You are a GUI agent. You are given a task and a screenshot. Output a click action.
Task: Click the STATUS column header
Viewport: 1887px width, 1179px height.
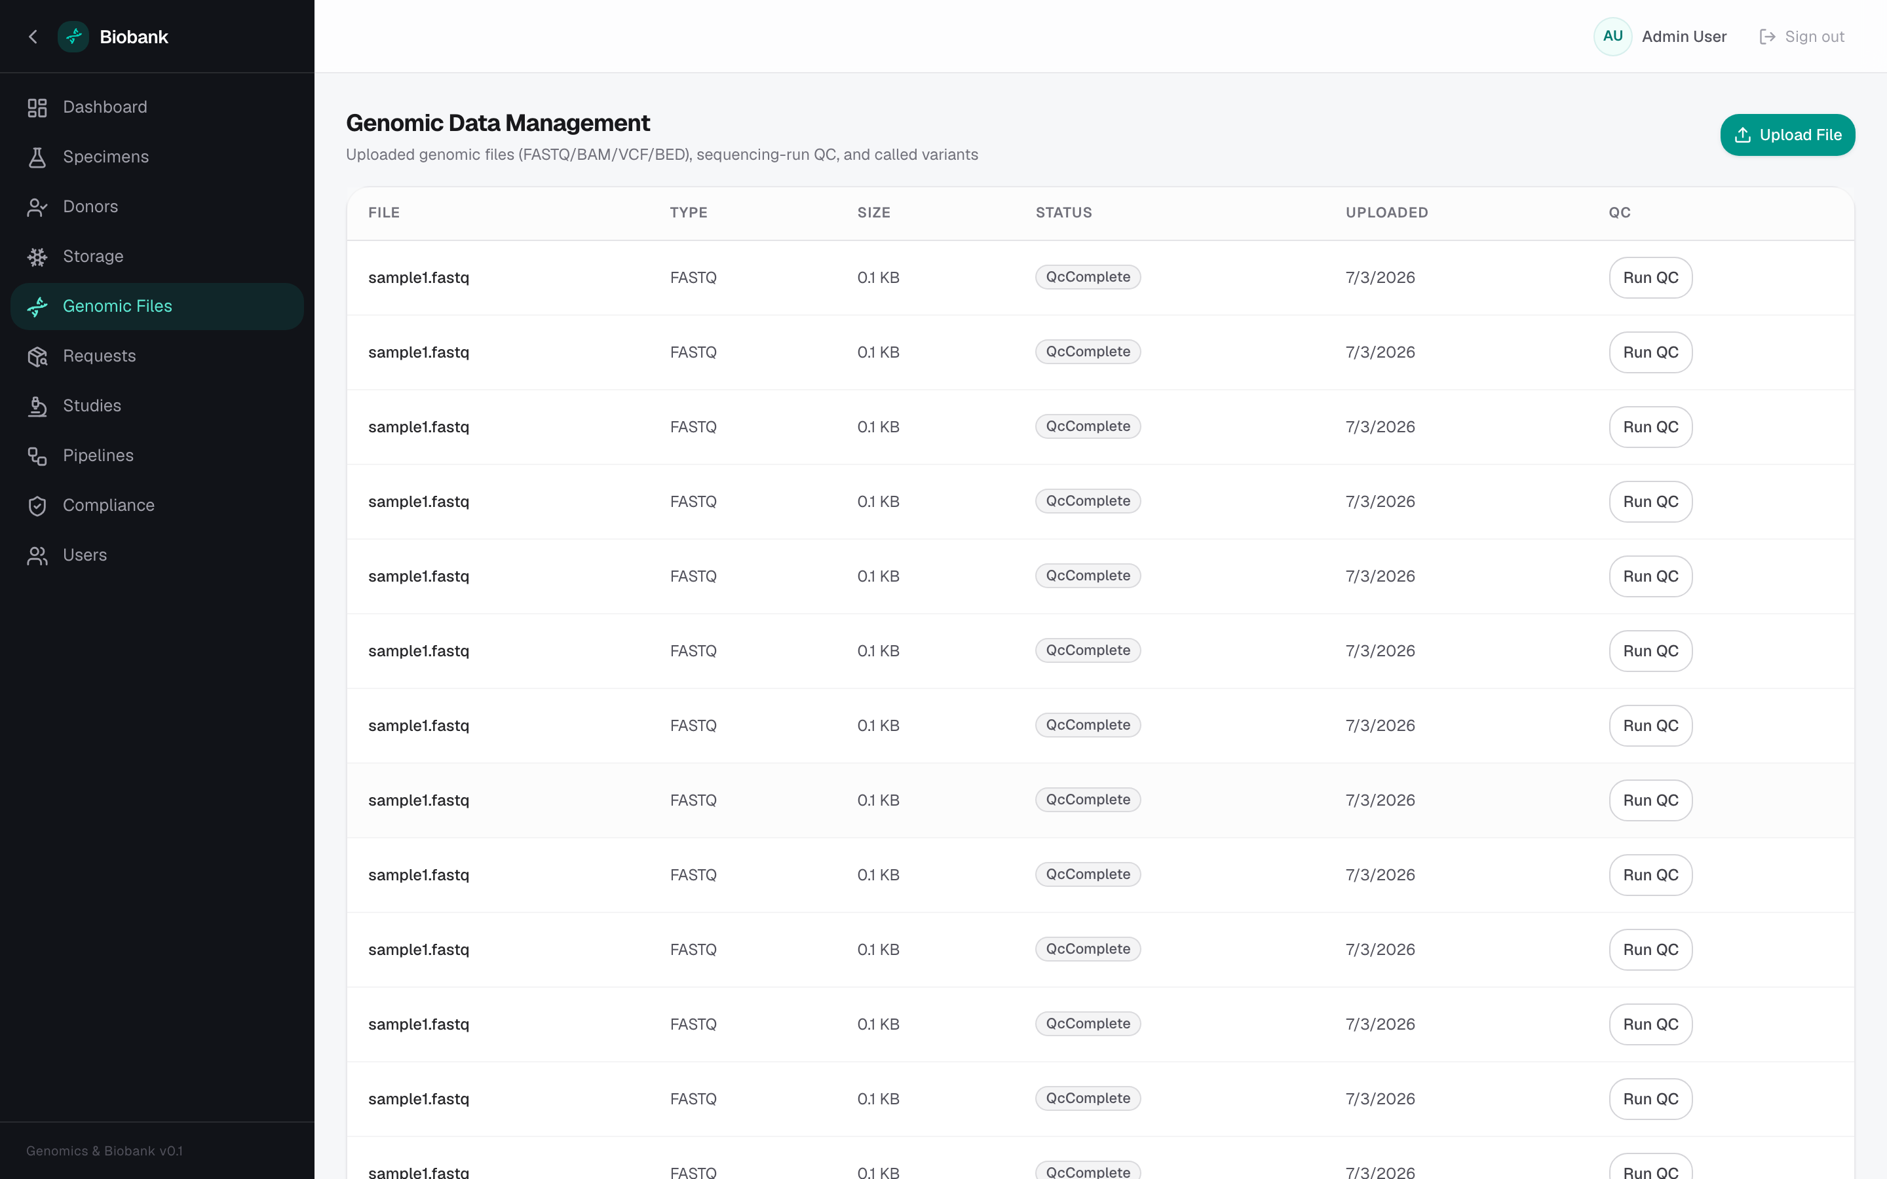click(x=1063, y=213)
